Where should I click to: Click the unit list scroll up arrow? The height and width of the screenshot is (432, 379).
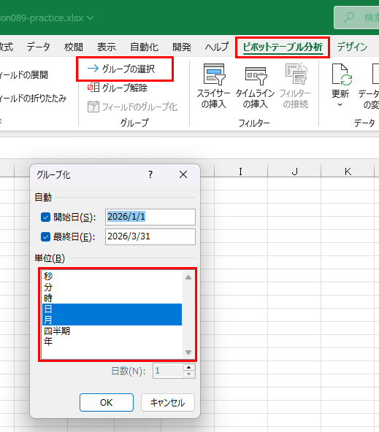[188, 277]
